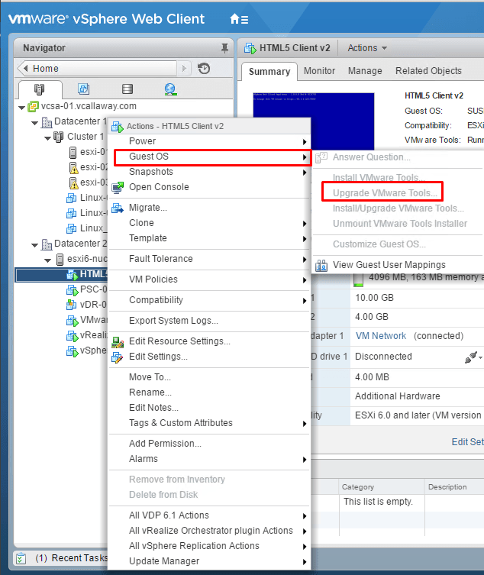The image size is (484, 575).
Task: Open the Recent Tasks panel
Action: click(61, 558)
